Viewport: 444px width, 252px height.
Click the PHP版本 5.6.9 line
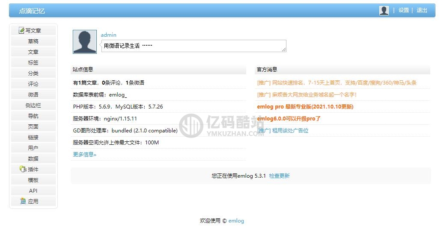click(118, 106)
